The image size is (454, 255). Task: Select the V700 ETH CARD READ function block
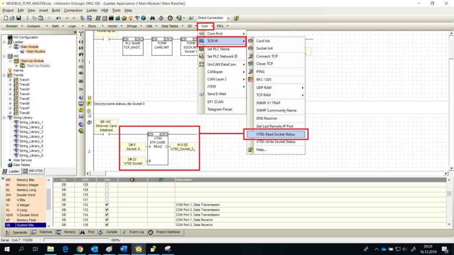(158, 149)
